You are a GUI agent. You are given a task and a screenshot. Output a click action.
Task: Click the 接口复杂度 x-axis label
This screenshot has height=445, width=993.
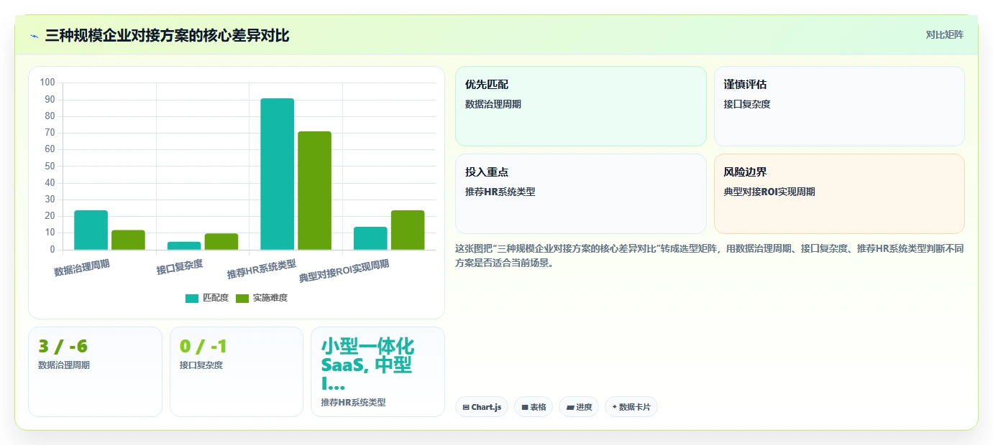click(180, 267)
